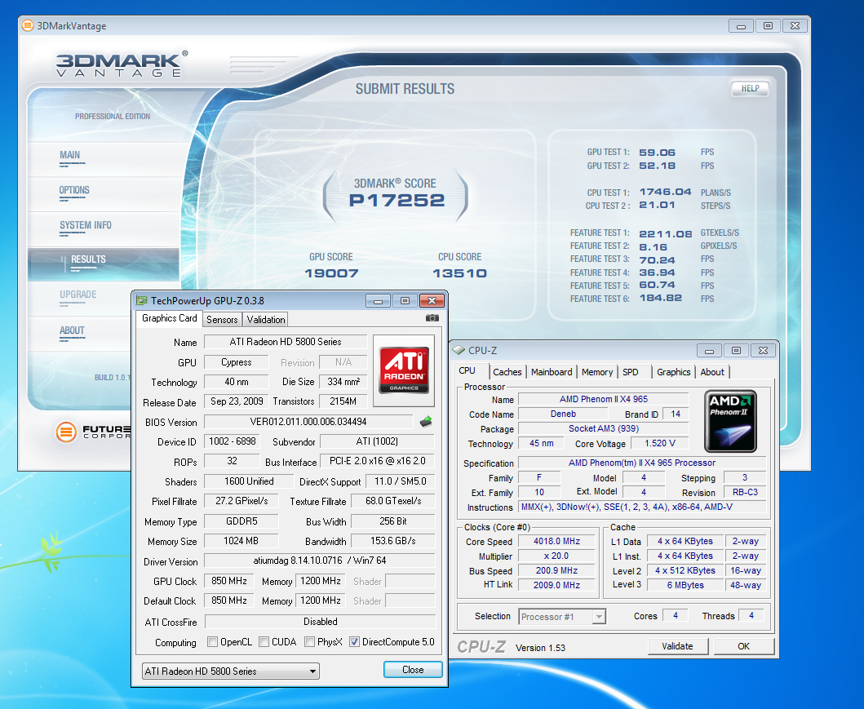Click the GPU Clock 850 MHz field

pos(228,581)
